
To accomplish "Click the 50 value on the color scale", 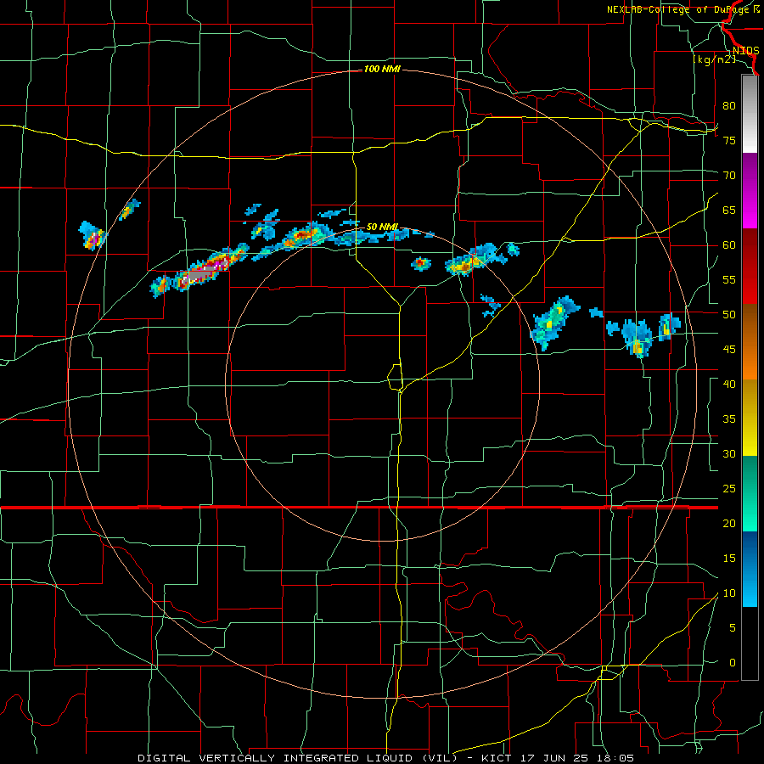I will [x=729, y=315].
